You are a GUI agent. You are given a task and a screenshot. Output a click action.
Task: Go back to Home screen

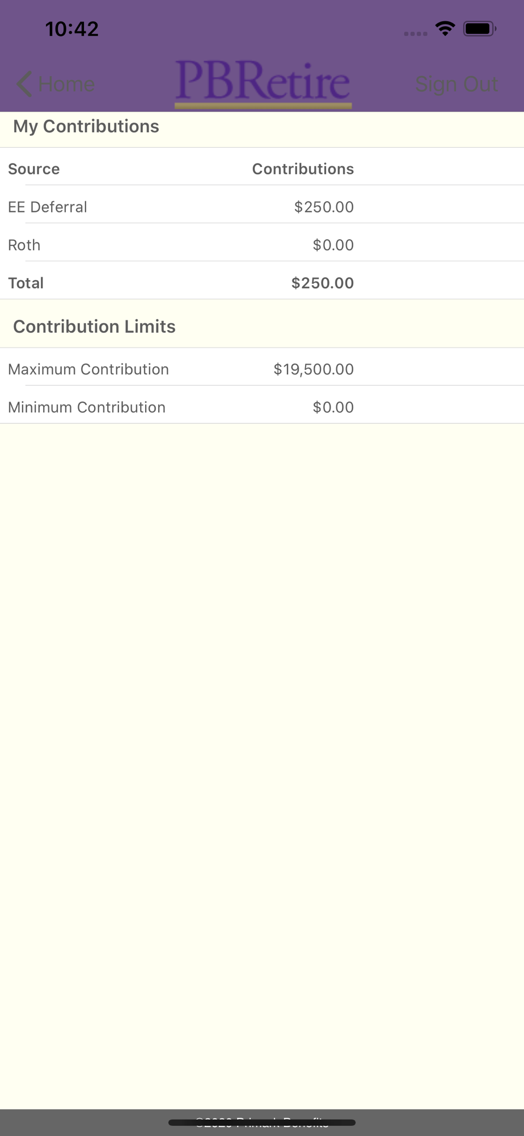tap(56, 84)
